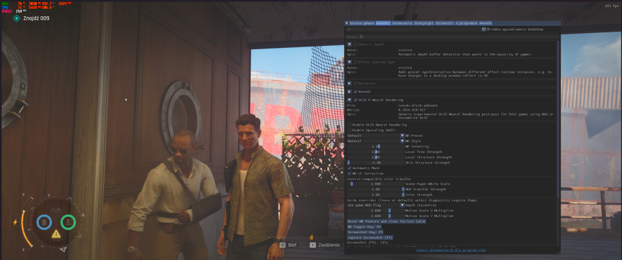
Task: Open the O programie tab
Action: pyautogui.click(x=466, y=24)
